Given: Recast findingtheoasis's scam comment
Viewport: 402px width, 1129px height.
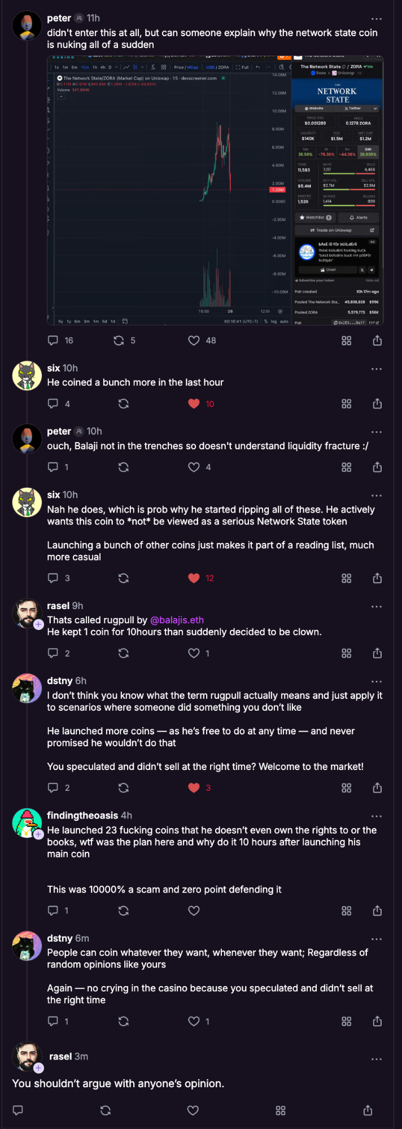Looking at the screenshot, I should pos(124,911).
